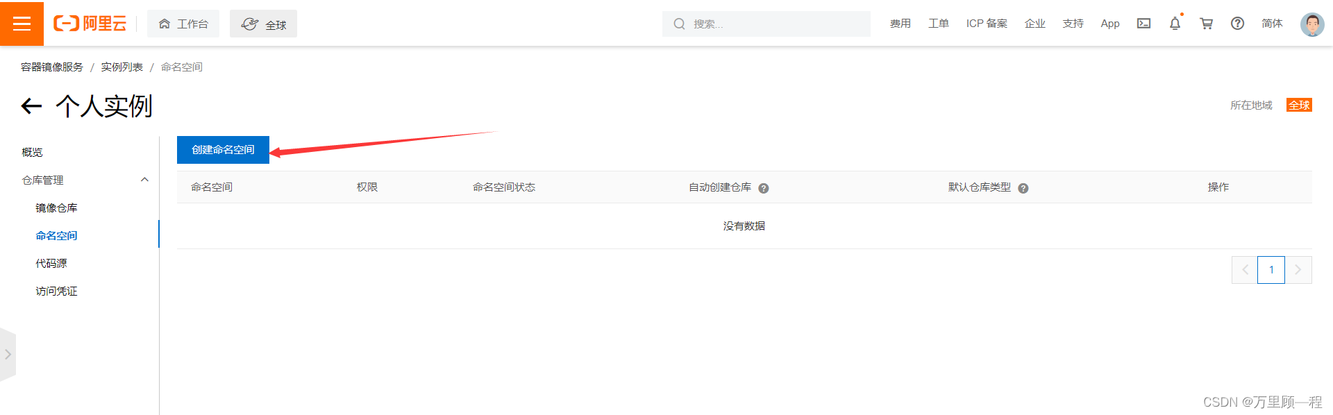Open the shopping cart
The height and width of the screenshot is (415, 1333).
click(x=1206, y=24)
